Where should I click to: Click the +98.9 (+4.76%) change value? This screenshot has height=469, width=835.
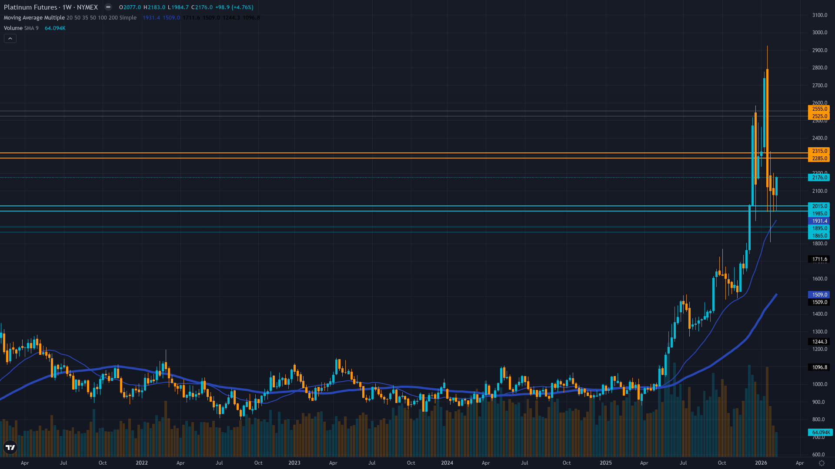click(234, 7)
